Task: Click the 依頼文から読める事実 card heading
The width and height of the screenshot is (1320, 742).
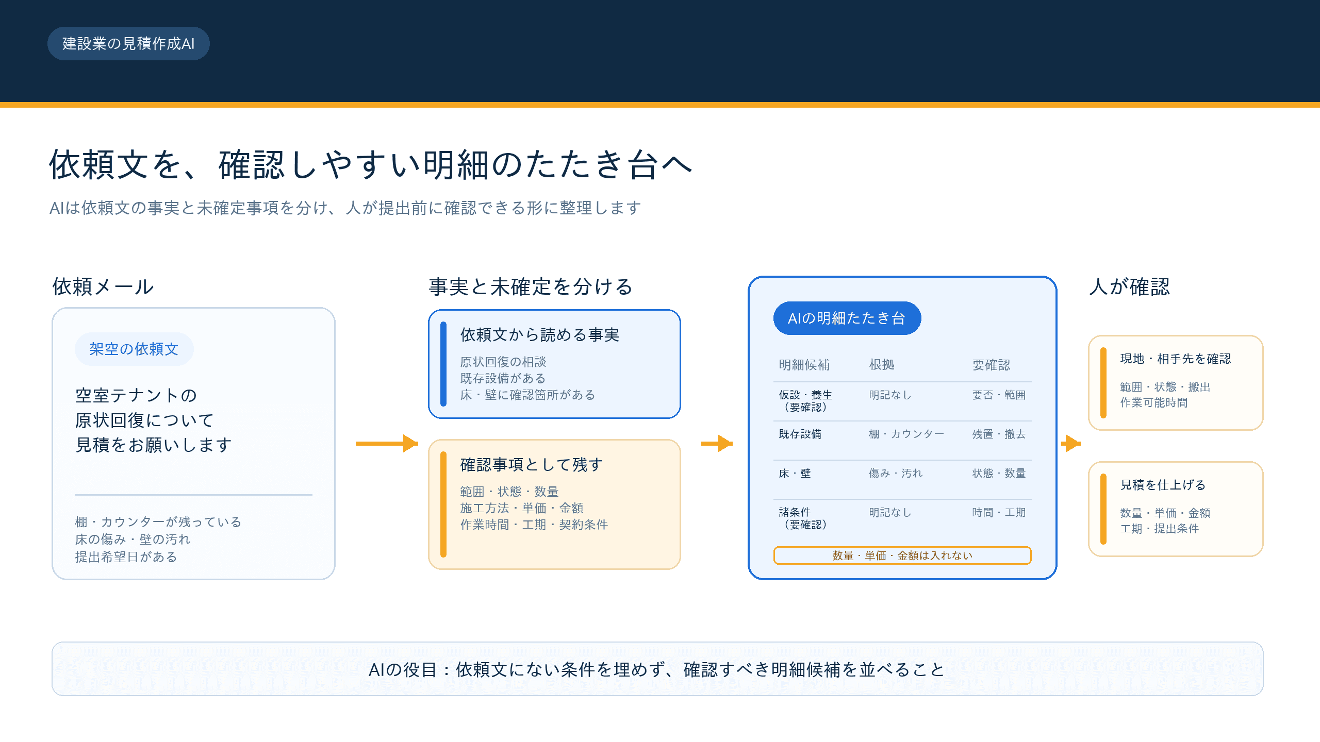Action: pos(540,335)
